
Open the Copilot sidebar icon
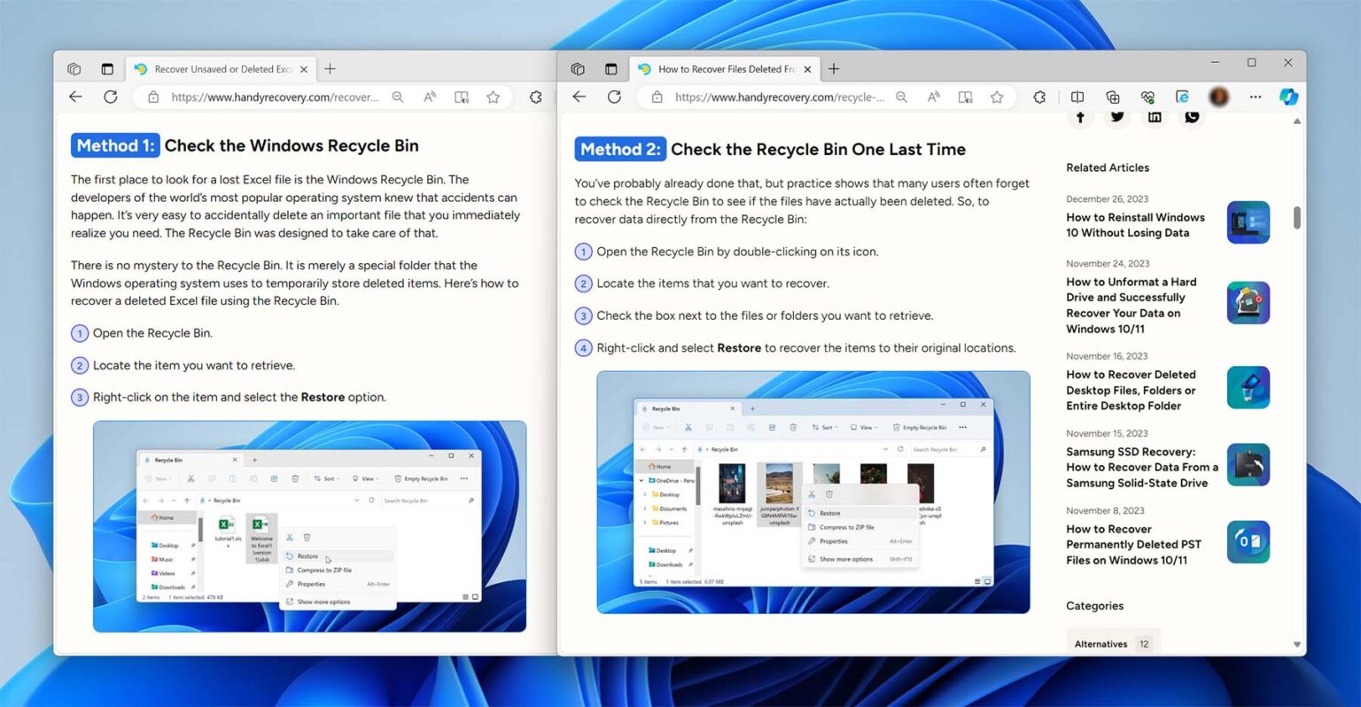tap(1289, 97)
